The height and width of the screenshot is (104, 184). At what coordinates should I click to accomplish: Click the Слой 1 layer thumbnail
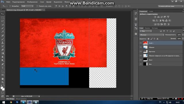pyautogui.click(x=145, y=43)
